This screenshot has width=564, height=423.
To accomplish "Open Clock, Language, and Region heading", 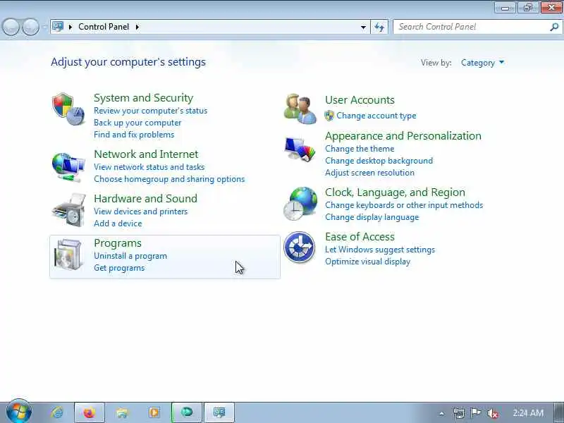I will pyautogui.click(x=395, y=192).
